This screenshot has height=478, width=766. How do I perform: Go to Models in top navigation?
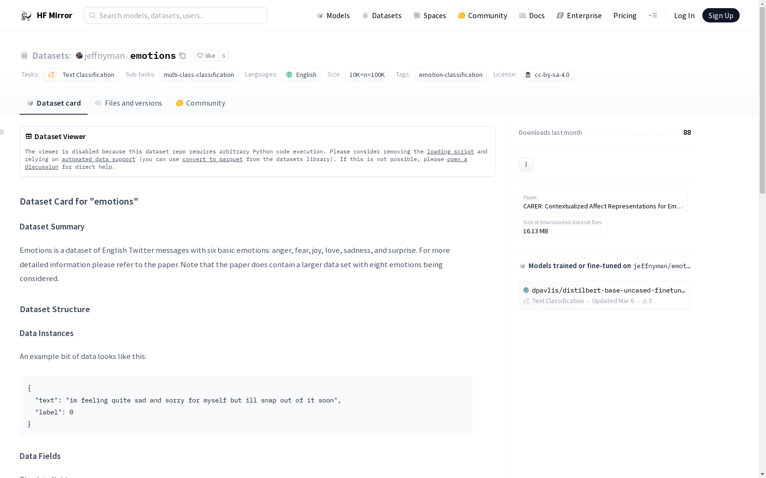(333, 15)
